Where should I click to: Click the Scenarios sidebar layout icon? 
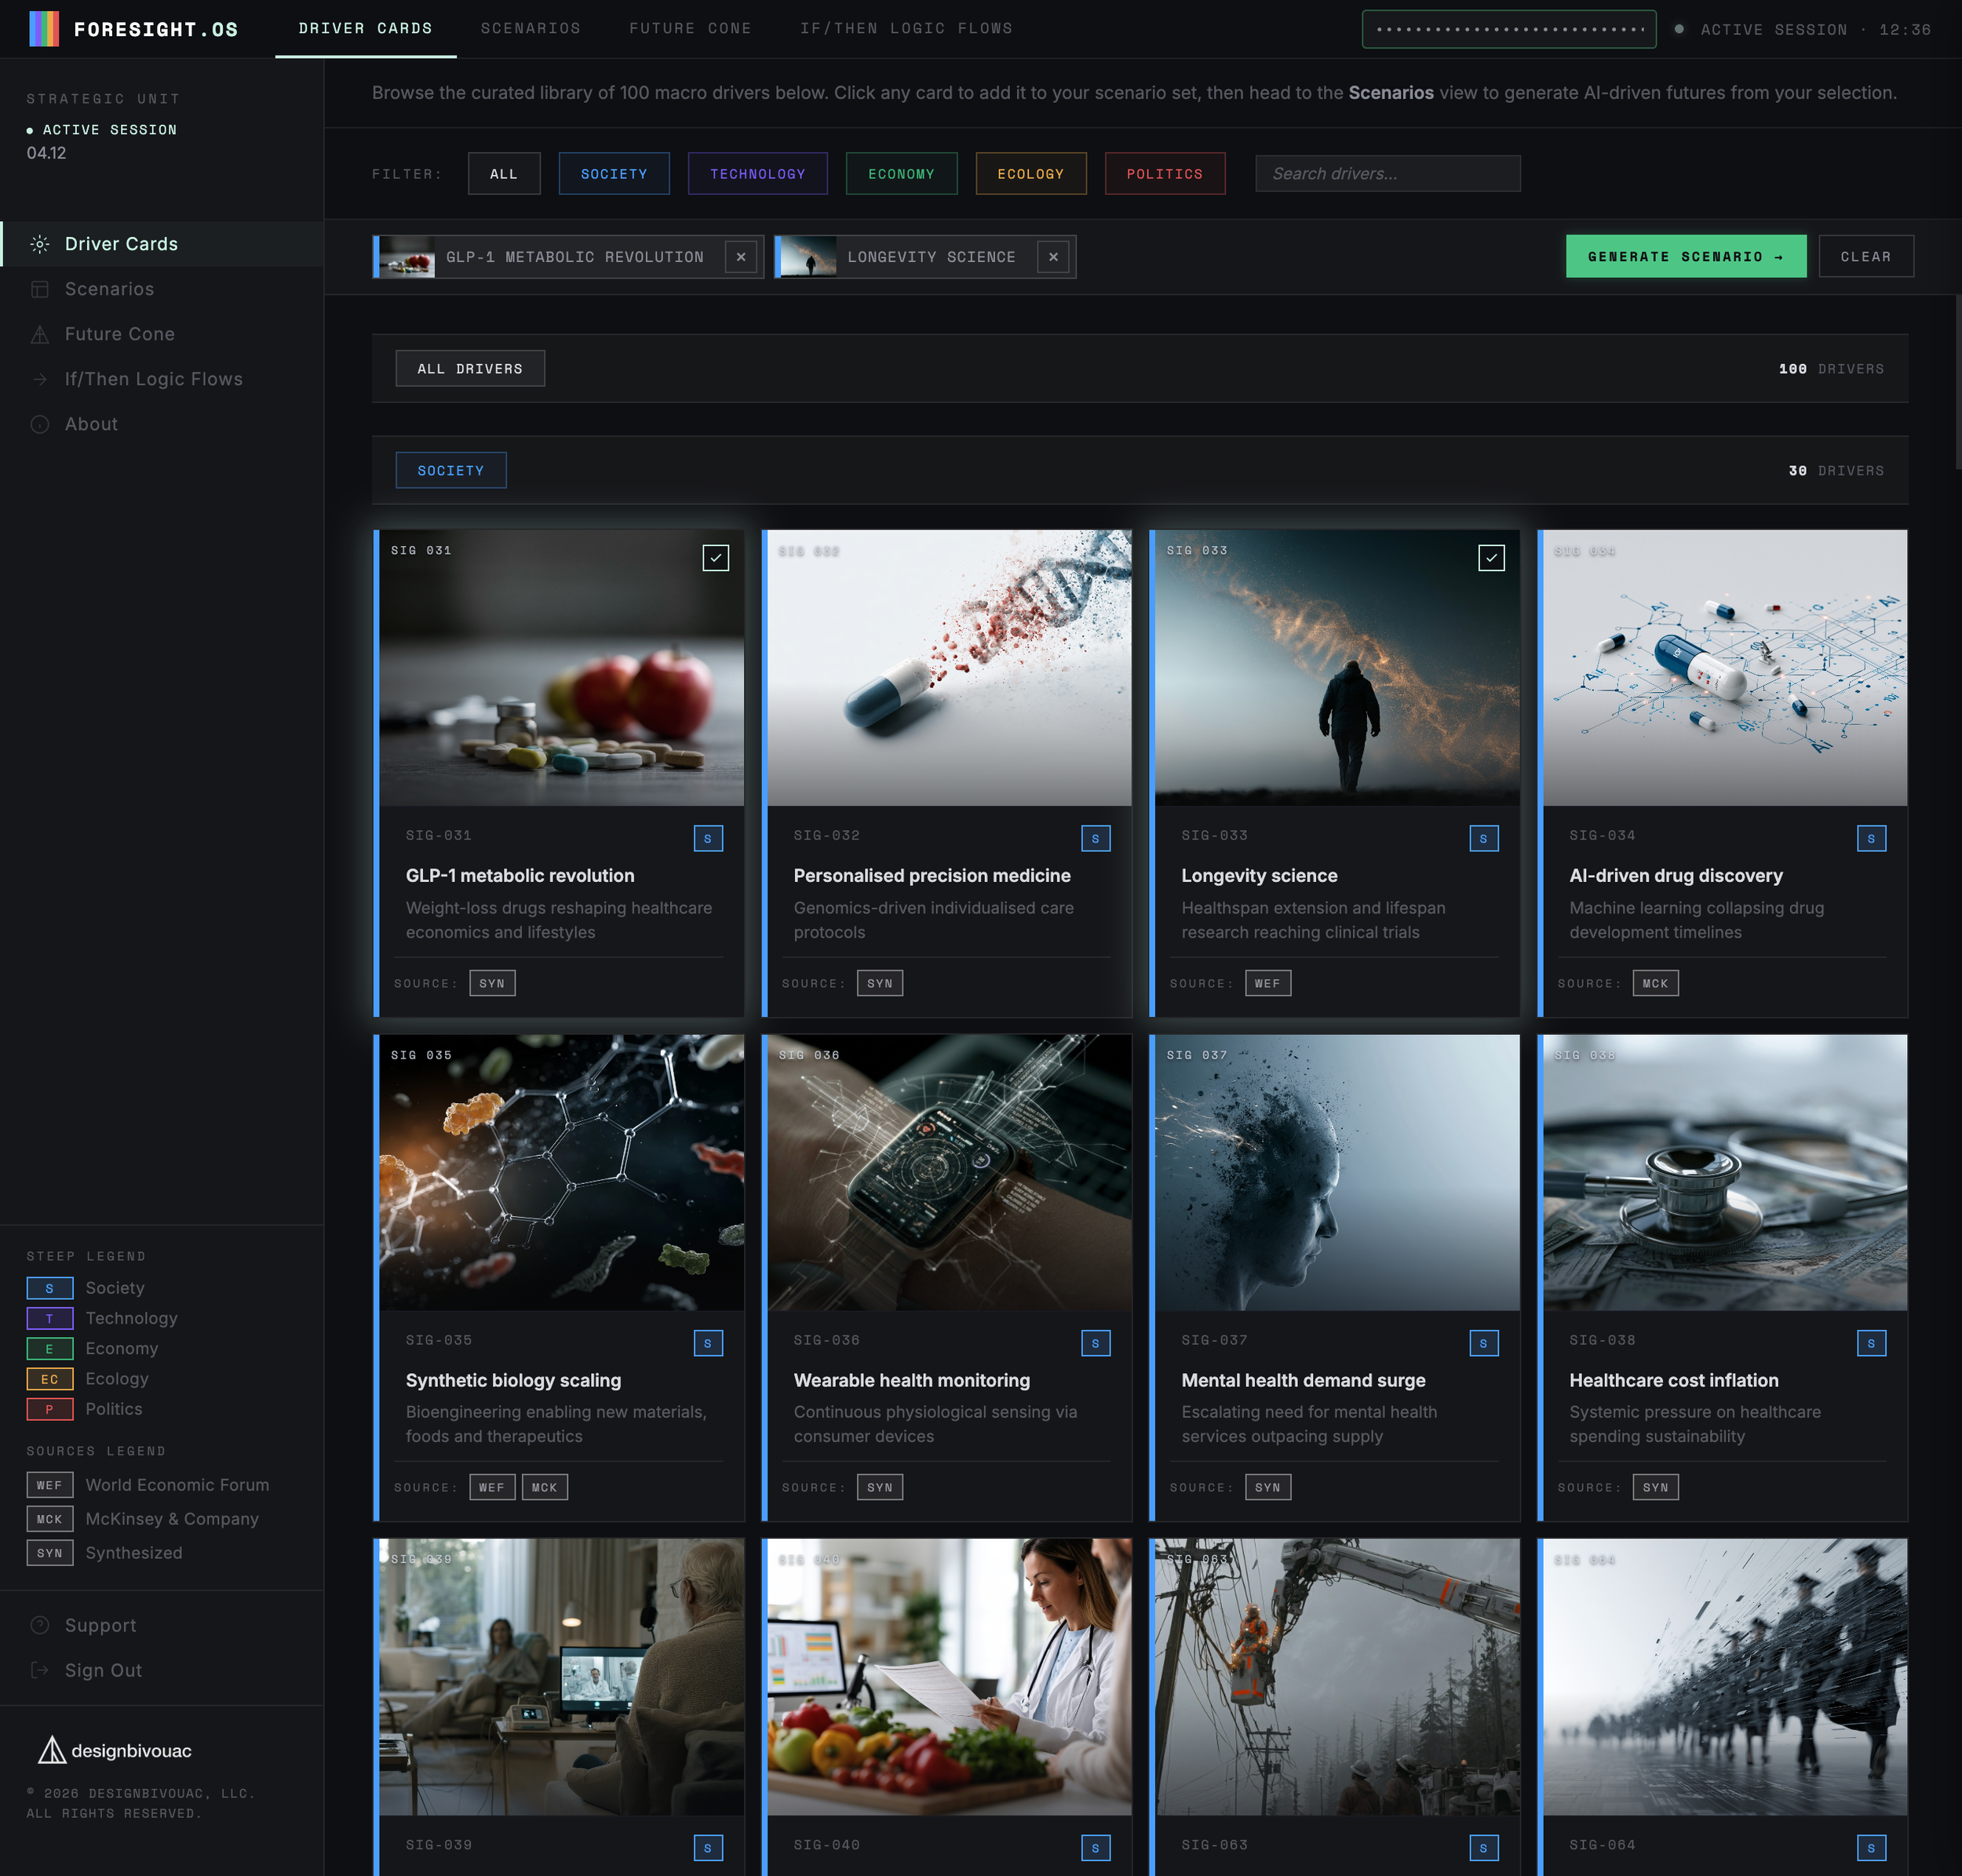40,289
